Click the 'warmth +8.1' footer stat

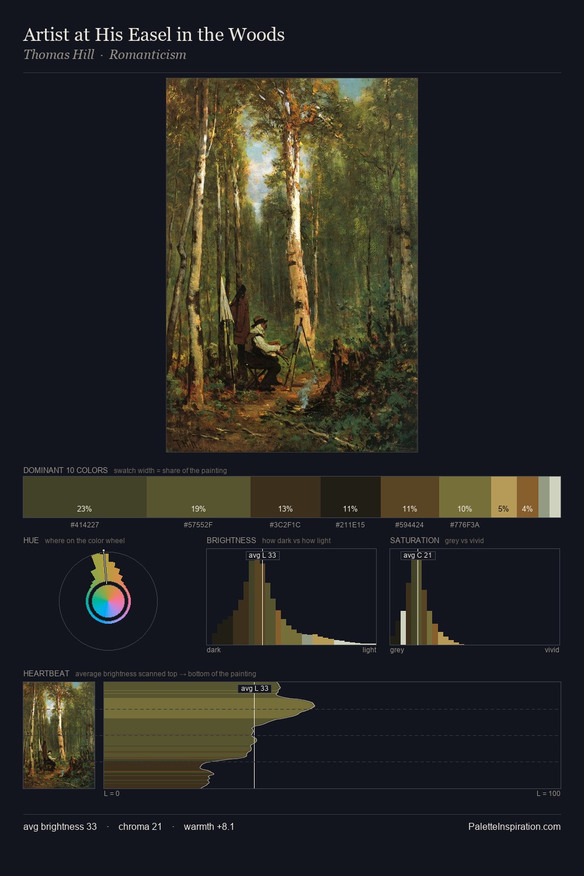[209, 826]
